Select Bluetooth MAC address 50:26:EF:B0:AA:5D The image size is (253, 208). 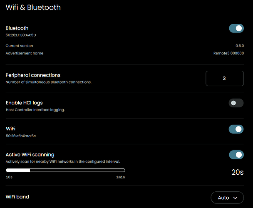tap(21, 35)
